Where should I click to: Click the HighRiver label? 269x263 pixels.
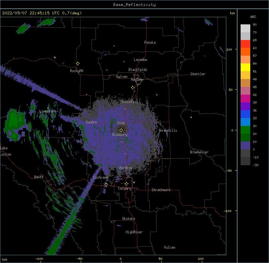point(134,232)
